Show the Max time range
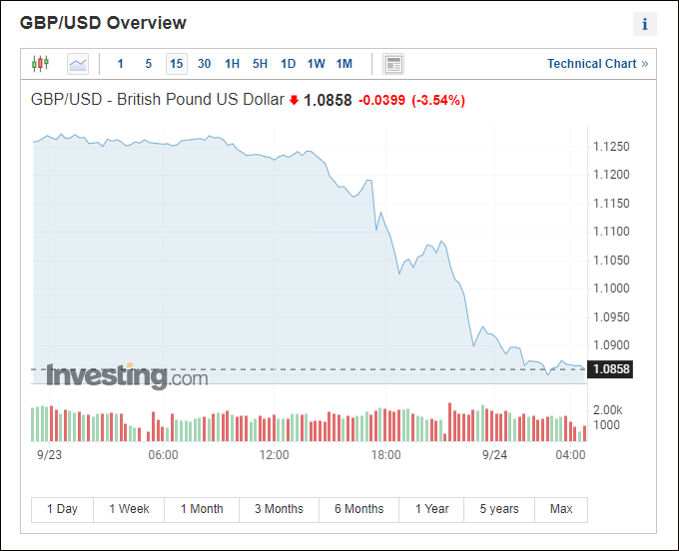679x551 pixels. click(x=561, y=509)
